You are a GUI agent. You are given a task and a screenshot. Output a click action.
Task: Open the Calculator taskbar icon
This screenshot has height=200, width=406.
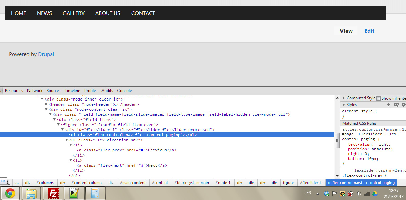click(x=95, y=193)
